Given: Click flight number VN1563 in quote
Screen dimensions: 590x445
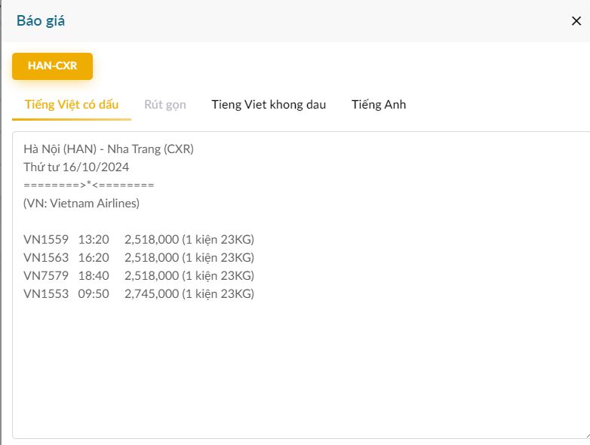Looking at the screenshot, I should click(x=46, y=258).
